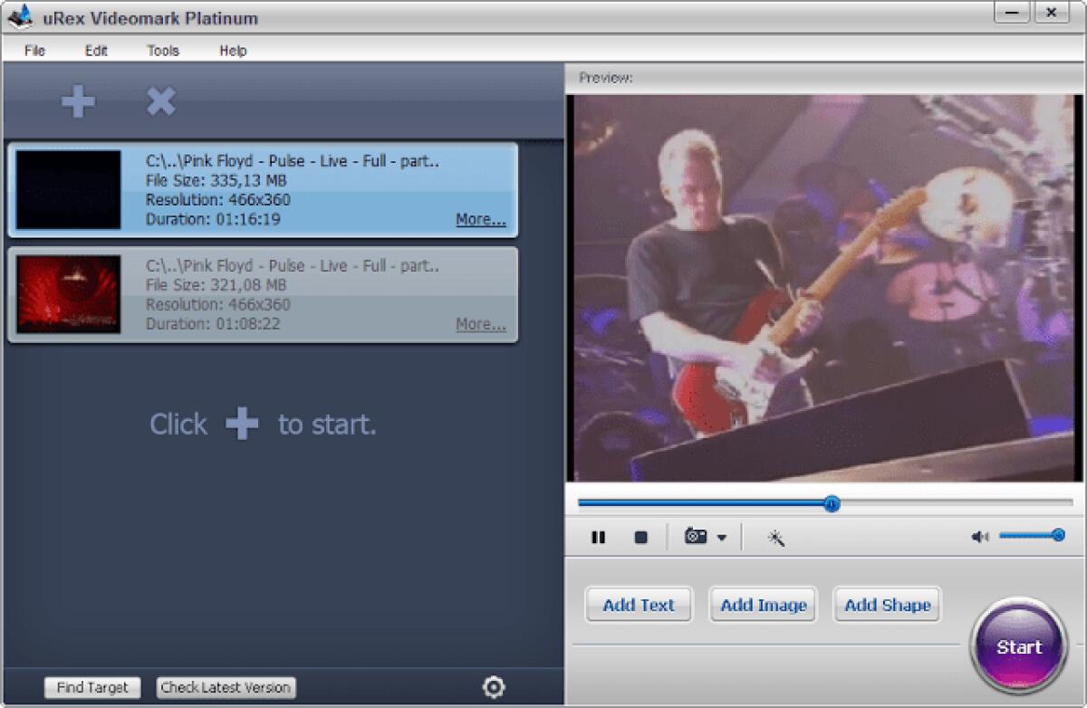The width and height of the screenshot is (1087, 708).
Task: Adjust the volume slider to maximum
Action: (1060, 535)
